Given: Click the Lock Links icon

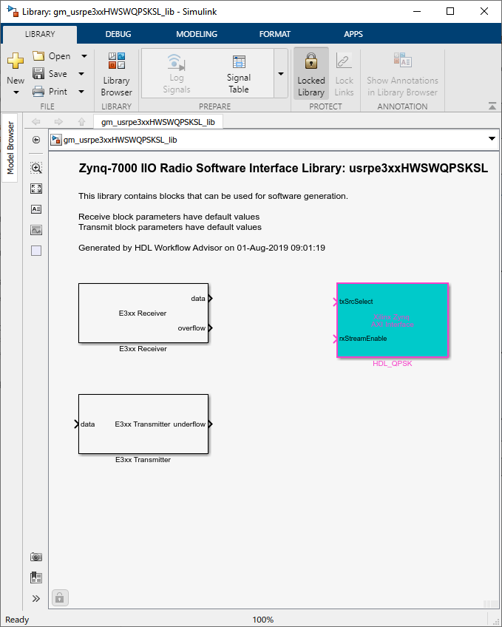Looking at the screenshot, I should tap(344, 61).
